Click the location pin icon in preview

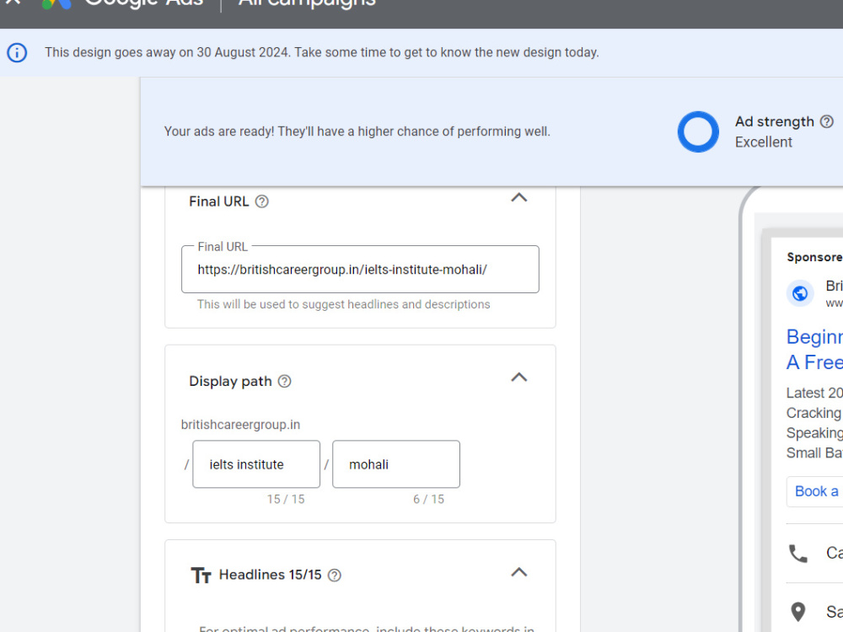click(798, 612)
